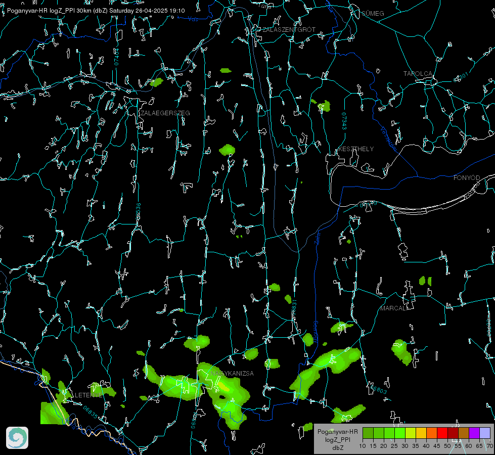
Task: Click the road number 06803 label
Action: 379,389
